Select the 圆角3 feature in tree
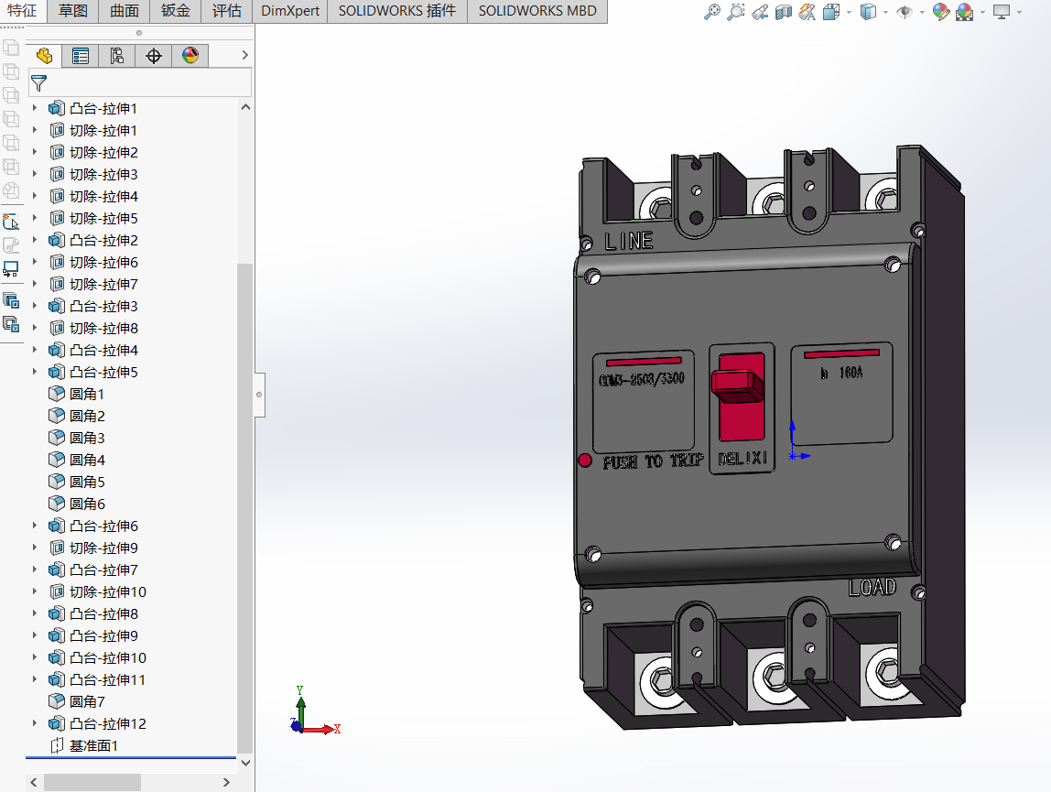The height and width of the screenshot is (792, 1051). (87, 438)
